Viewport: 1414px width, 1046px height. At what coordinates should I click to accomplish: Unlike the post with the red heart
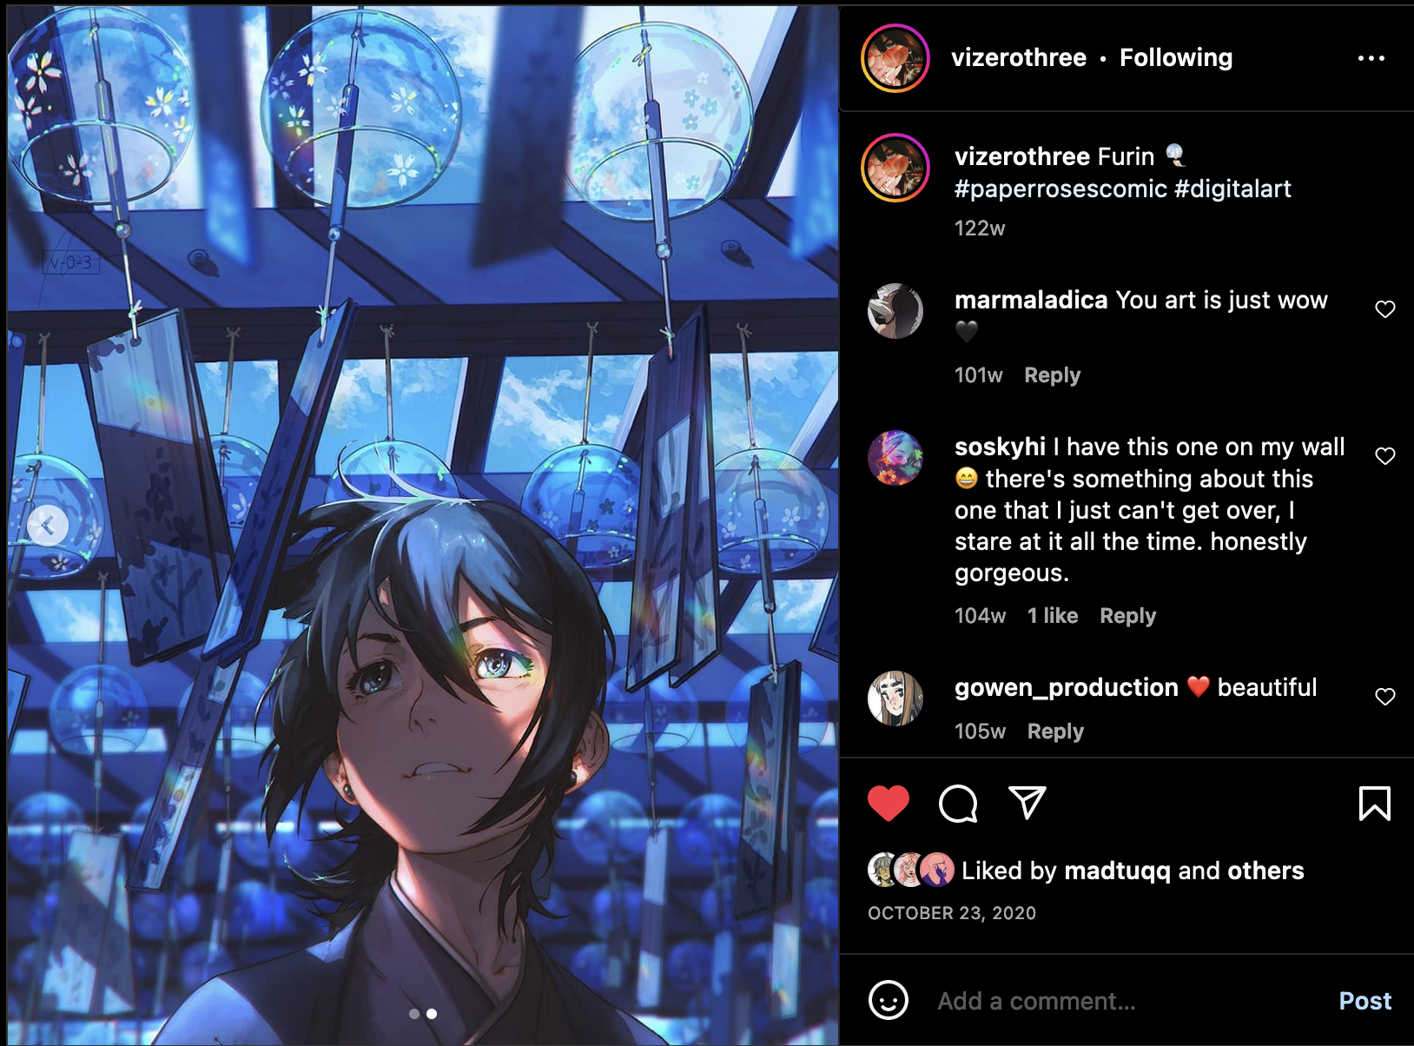tap(888, 804)
